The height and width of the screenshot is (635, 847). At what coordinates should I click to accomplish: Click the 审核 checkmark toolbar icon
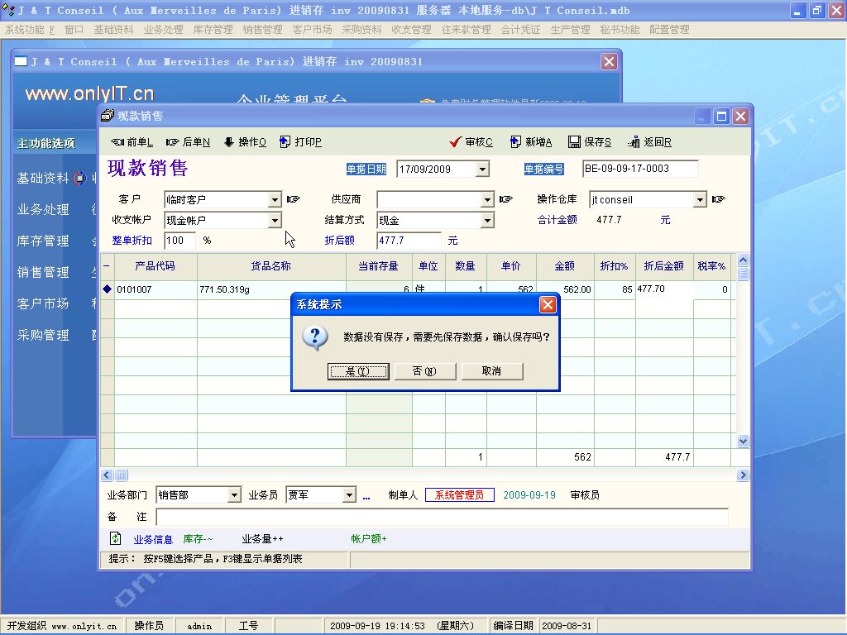(455, 142)
